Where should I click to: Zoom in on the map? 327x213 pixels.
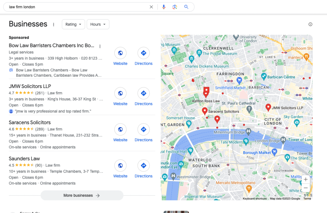pos(306,179)
